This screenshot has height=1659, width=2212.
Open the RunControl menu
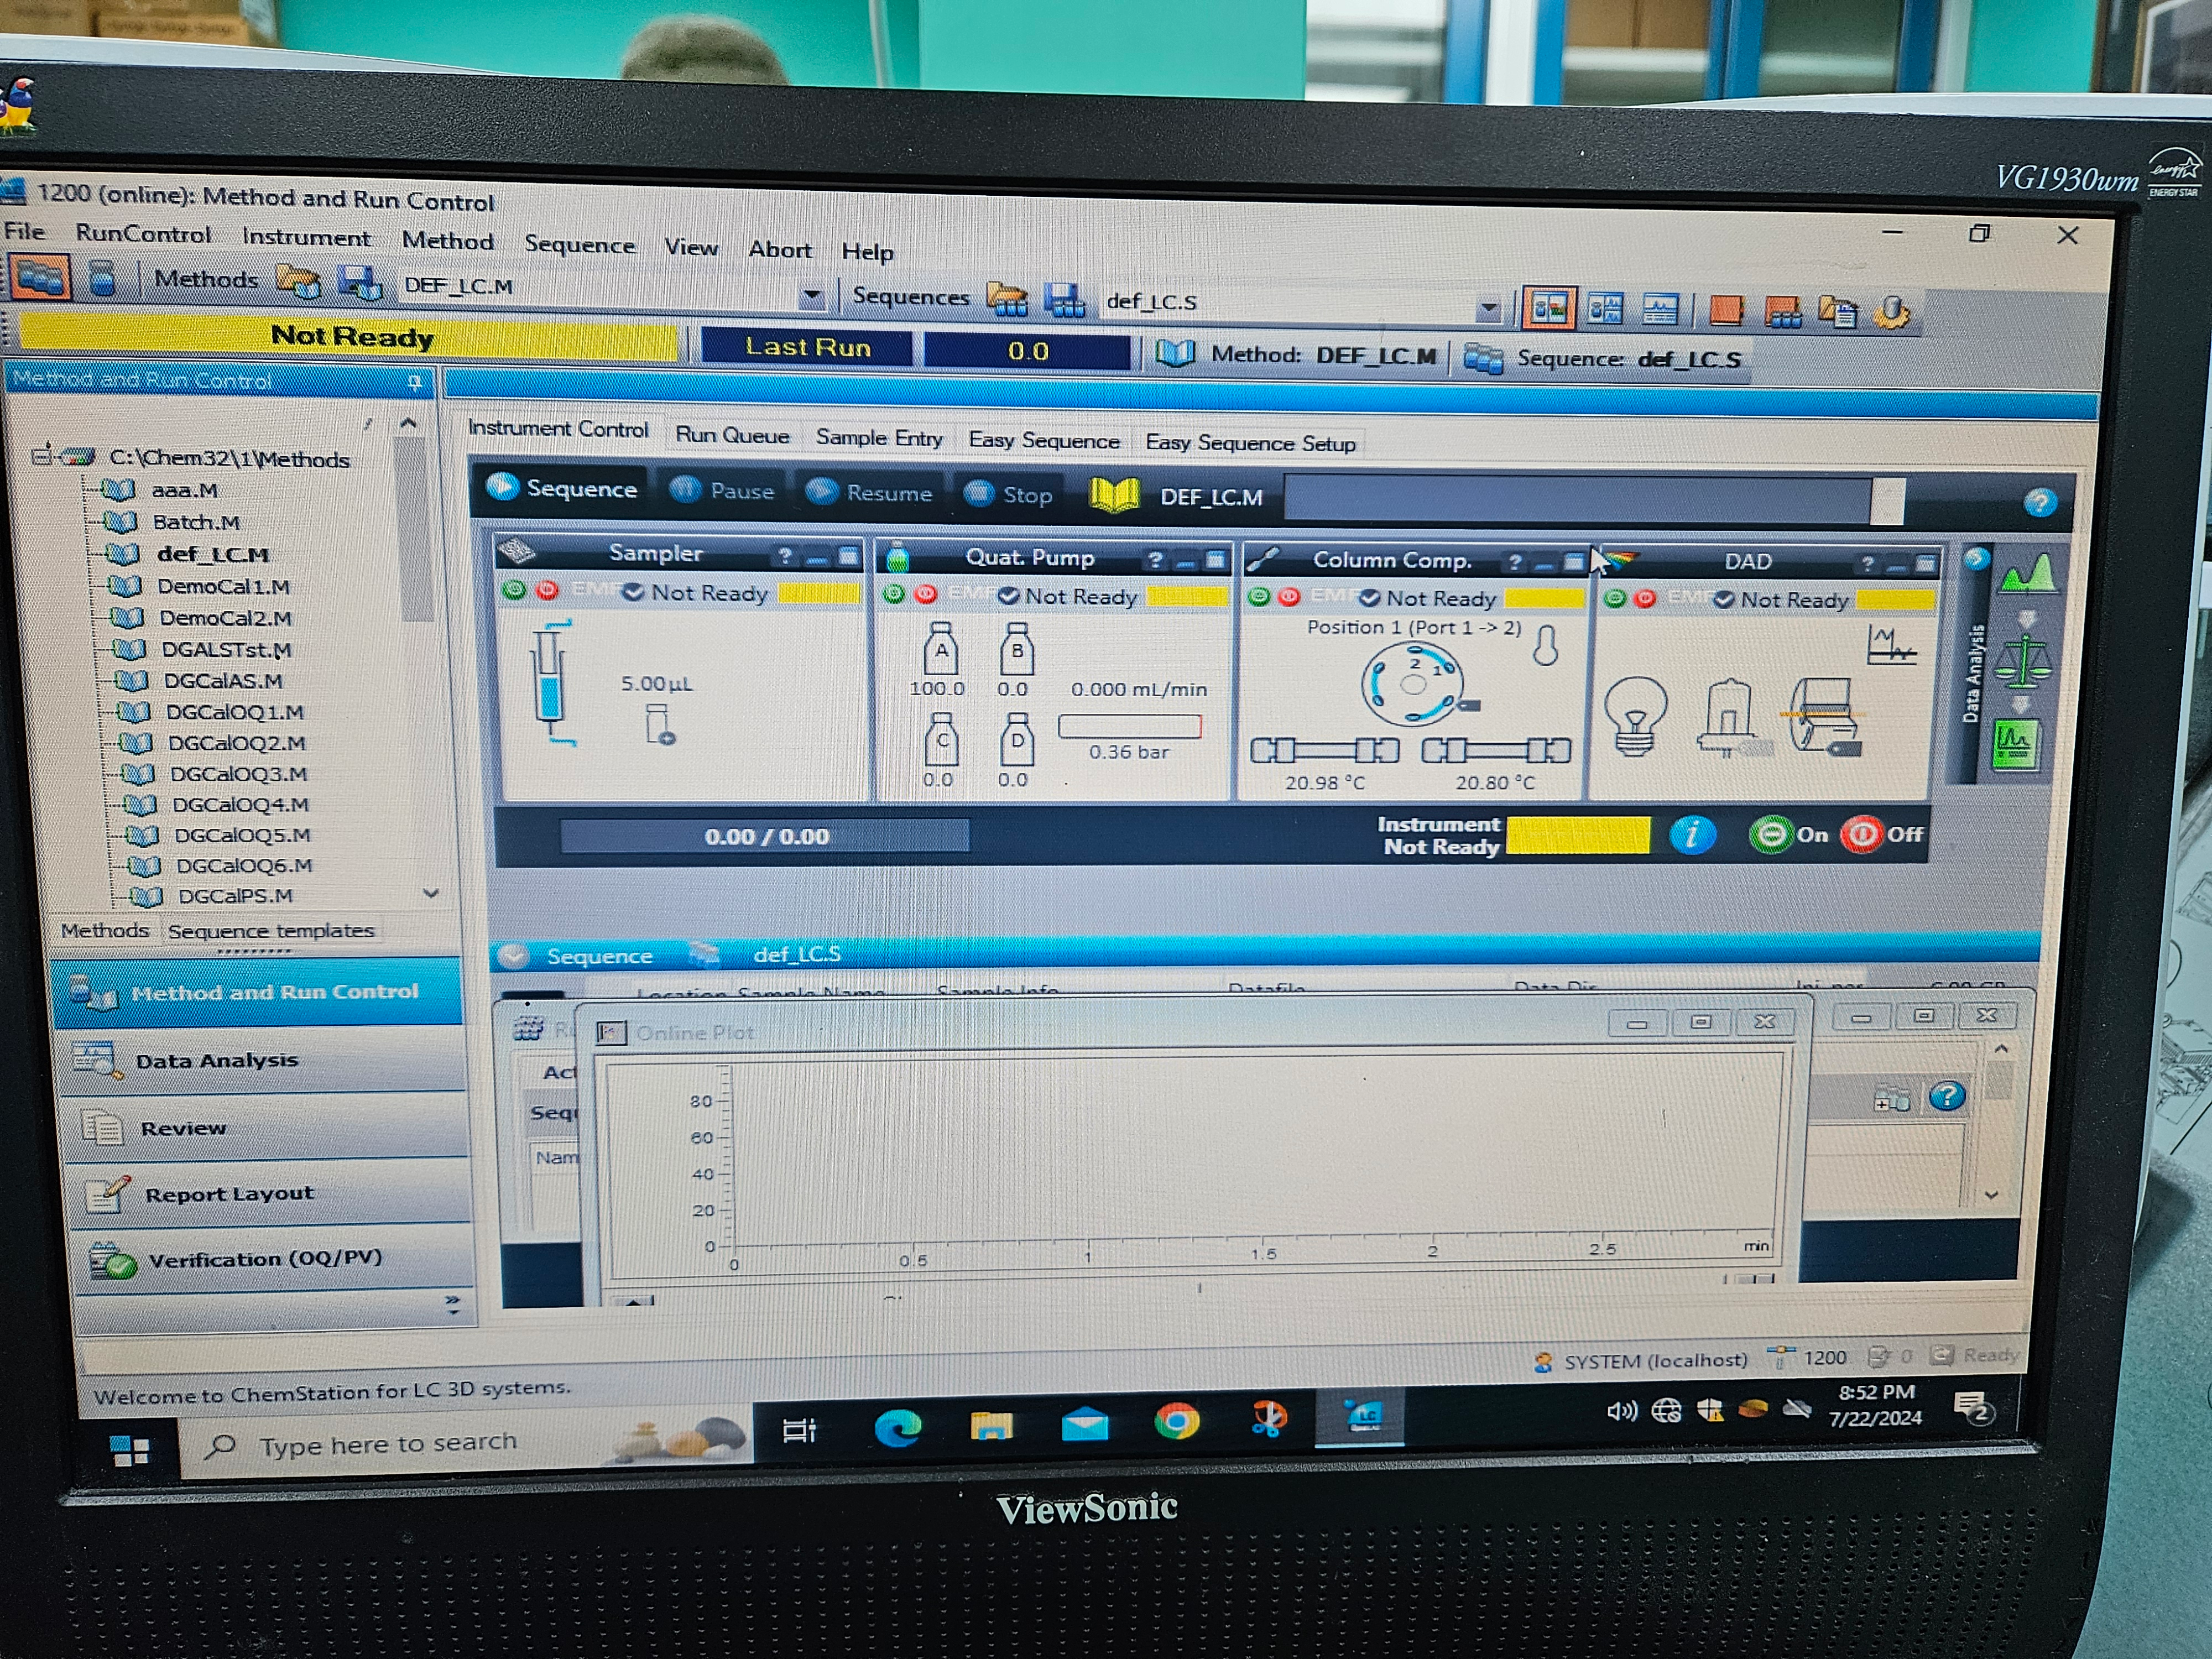pos(143,234)
